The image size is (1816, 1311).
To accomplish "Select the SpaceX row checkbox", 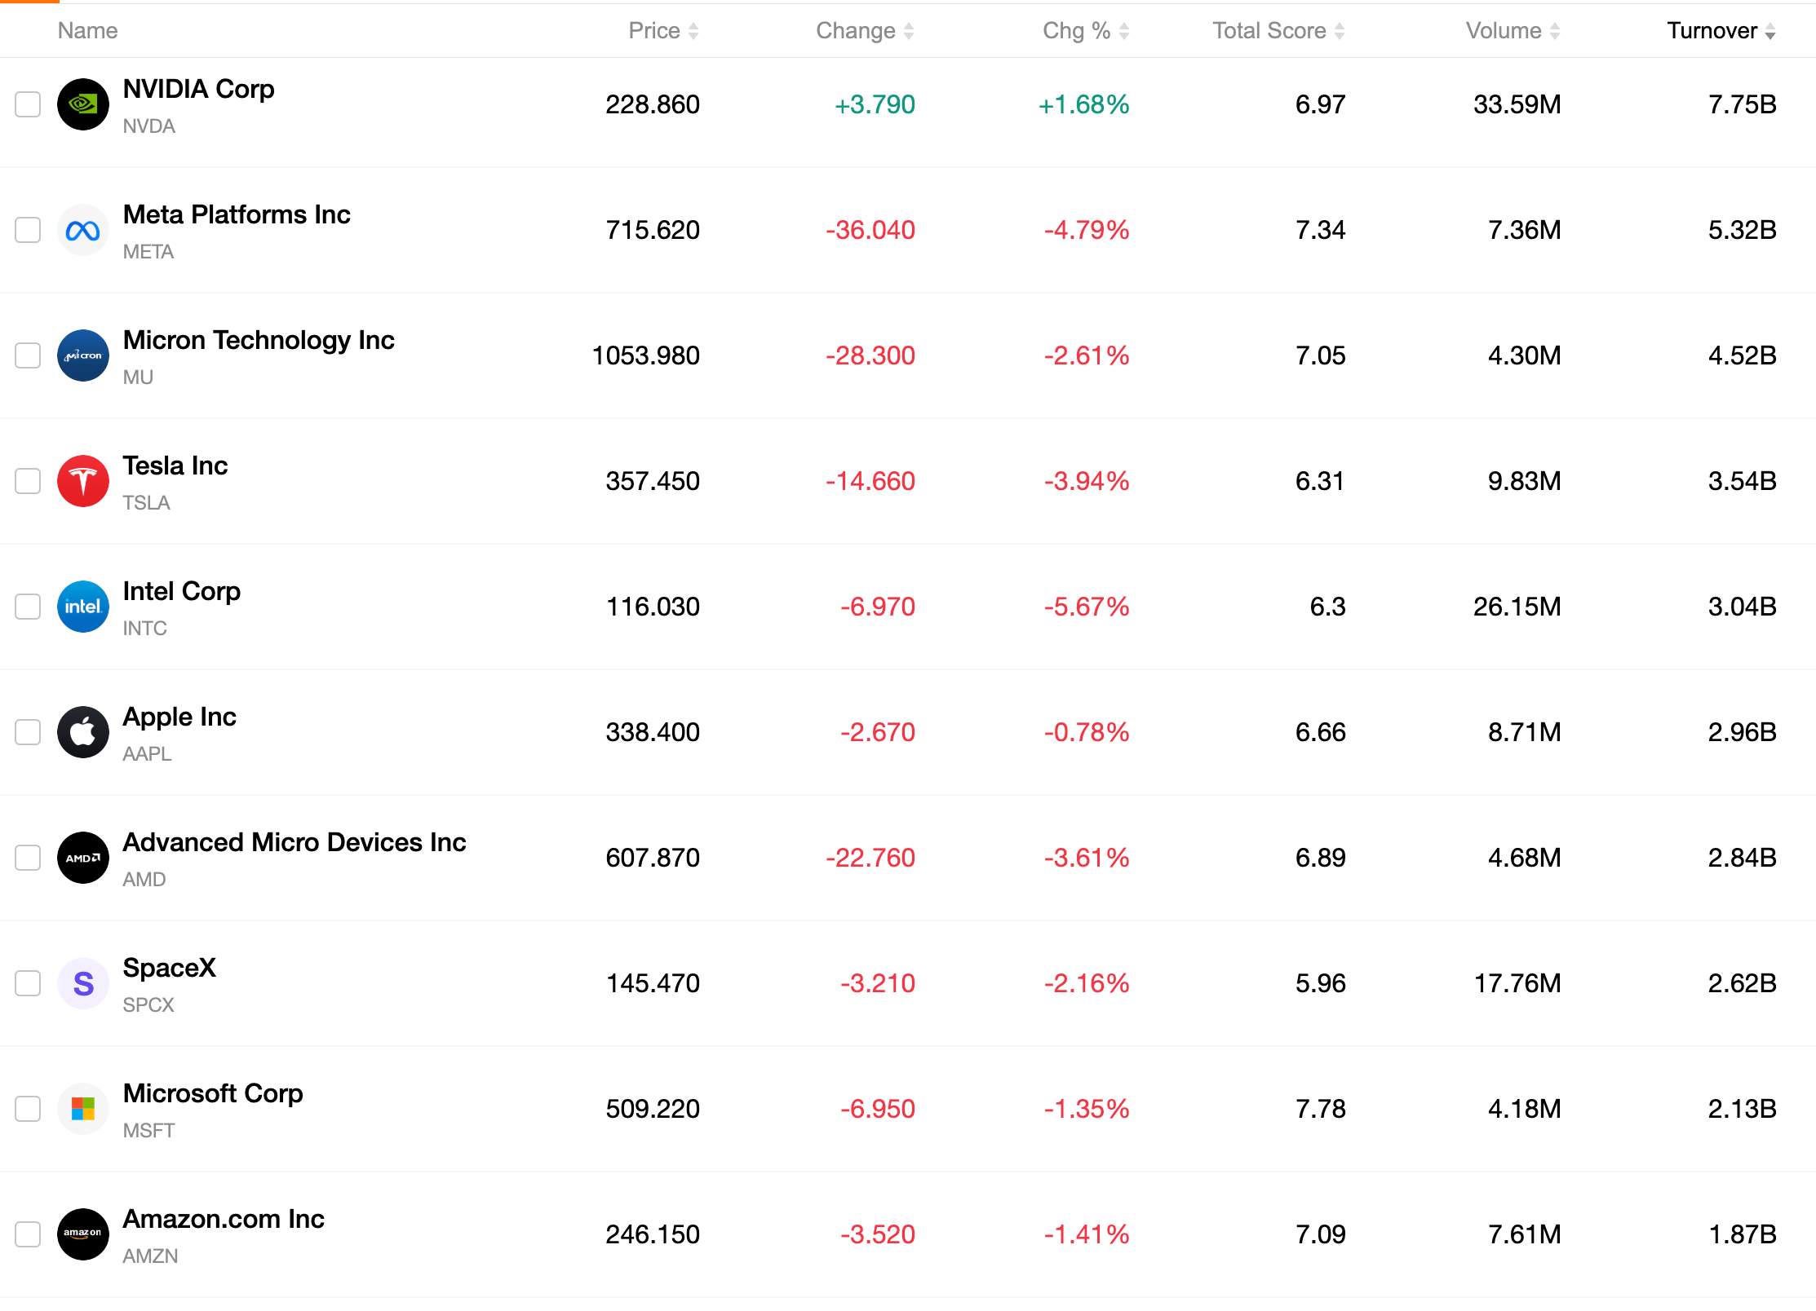I will (x=28, y=983).
